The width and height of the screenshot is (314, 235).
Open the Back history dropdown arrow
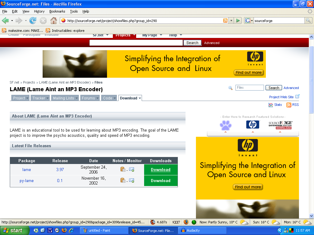(x=12, y=21)
